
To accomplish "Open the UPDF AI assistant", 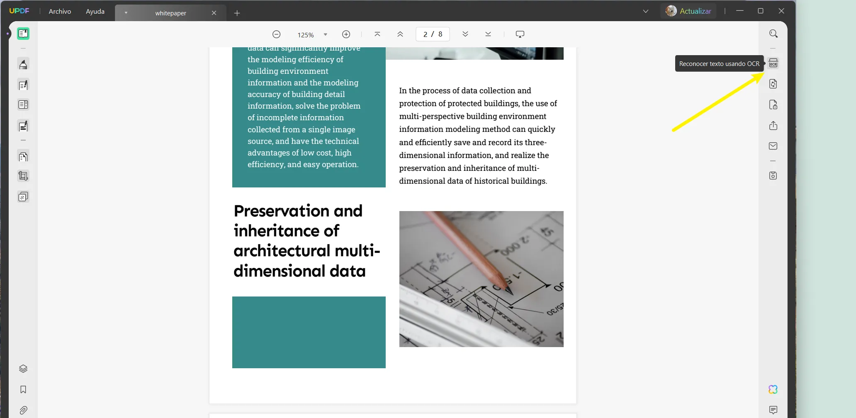I will [x=773, y=389].
